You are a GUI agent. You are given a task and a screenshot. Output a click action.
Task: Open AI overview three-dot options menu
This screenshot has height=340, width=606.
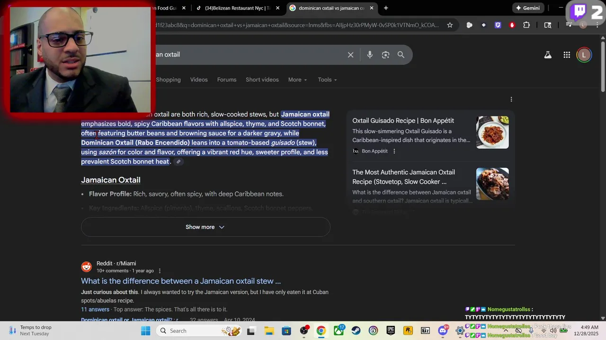click(511, 99)
